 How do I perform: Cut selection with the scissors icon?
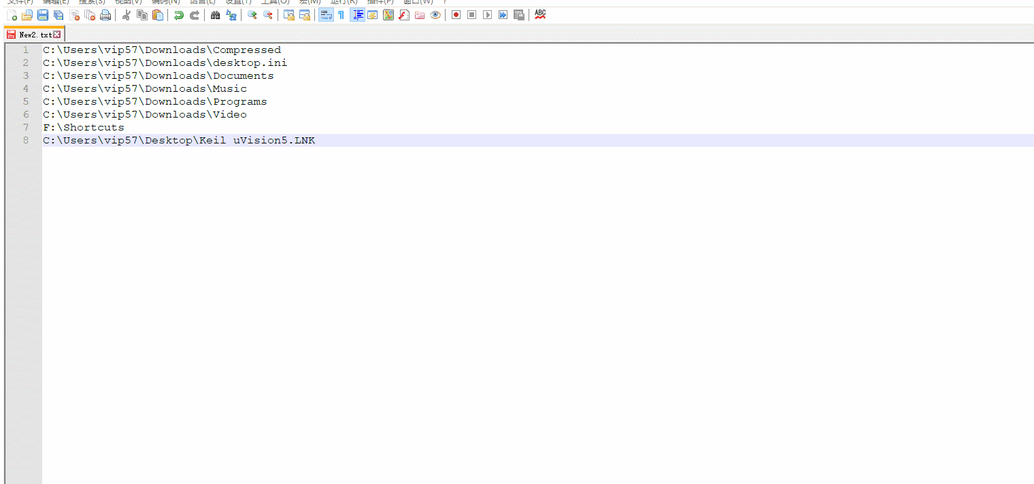(x=126, y=15)
